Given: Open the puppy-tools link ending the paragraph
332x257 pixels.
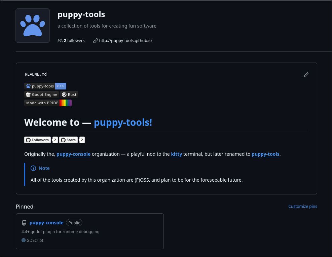Looking at the screenshot, I should [265, 154].
